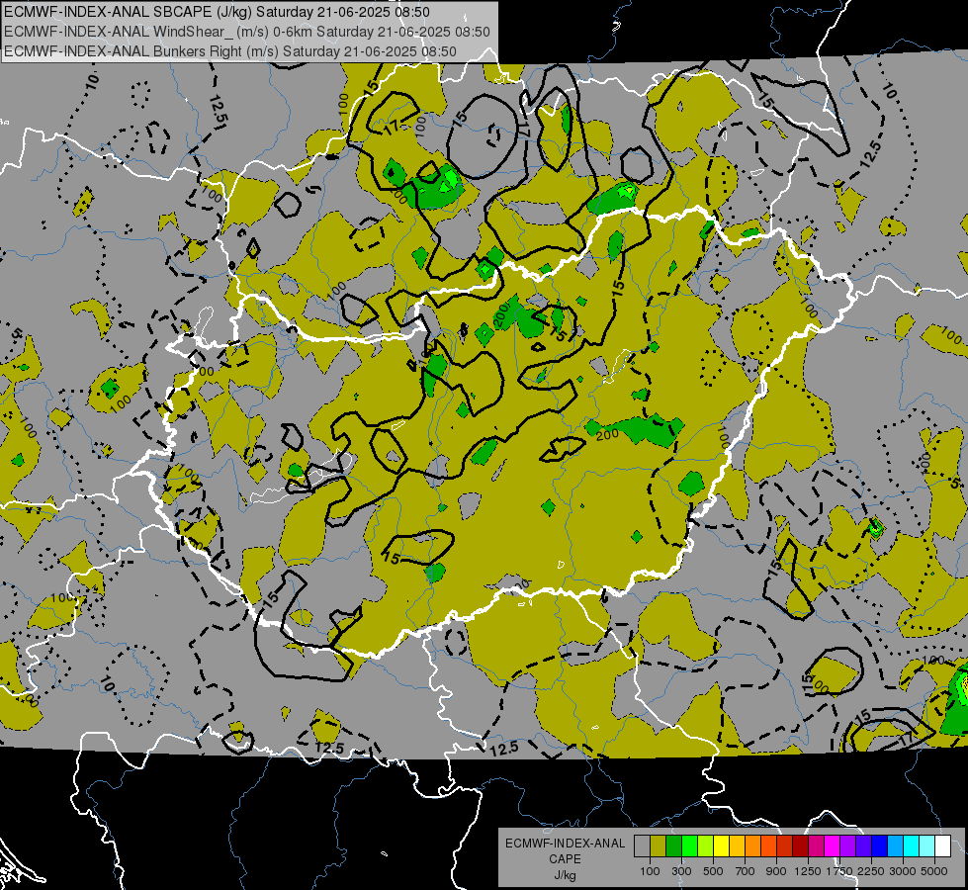This screenshot has height=890, width=968.
Task: Click the legend value 100
Action: pos(650,871)
